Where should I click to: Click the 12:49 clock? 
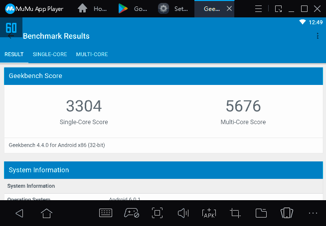coord(316,22)
